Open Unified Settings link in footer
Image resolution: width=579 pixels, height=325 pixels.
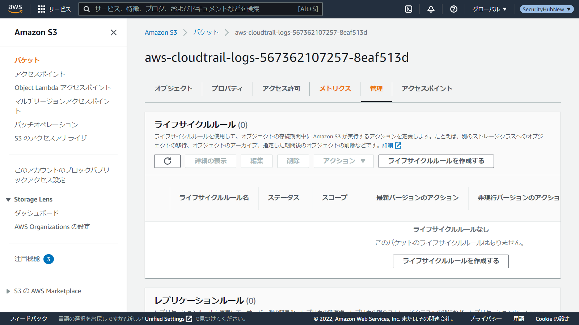[168, 319]
